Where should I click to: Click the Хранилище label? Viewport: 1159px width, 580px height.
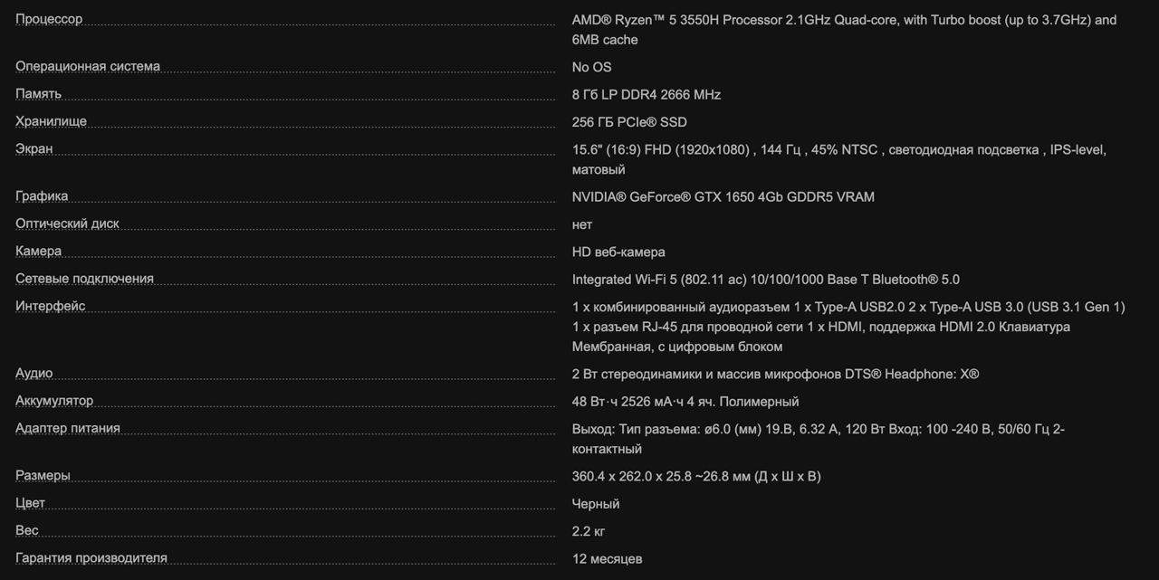[52, 121]
